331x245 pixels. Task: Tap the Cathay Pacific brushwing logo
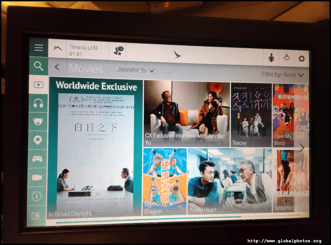177,54
